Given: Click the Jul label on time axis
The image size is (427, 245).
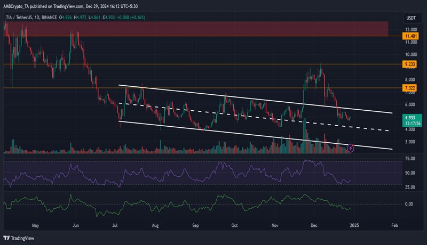Looking at the screenshot, I should click(x=115, y=225).
